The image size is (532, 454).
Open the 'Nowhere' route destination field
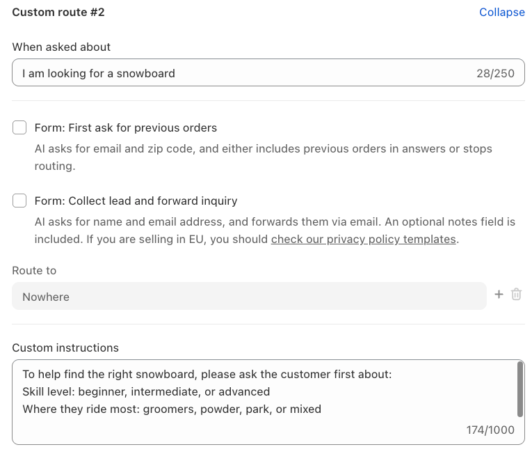(249, 297)
